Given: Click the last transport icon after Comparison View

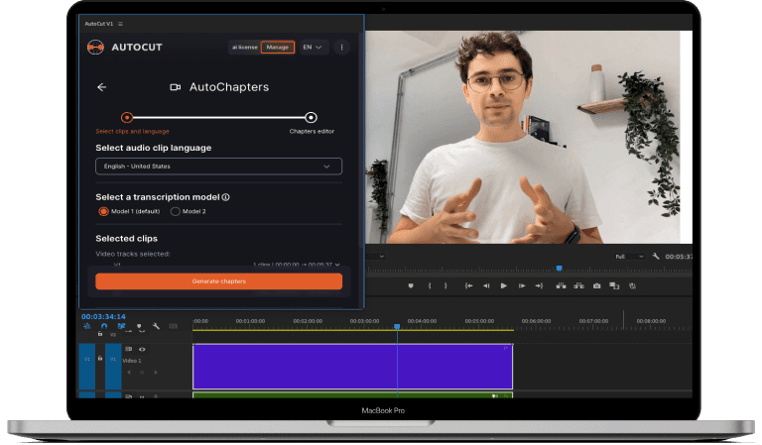Looking at the screenshot, I should point(632,286).
